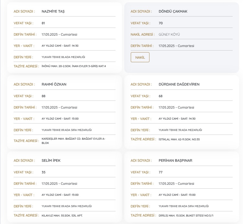Select the name DÜRDANE DAĞDEVİREN
Image resolution: width=243 pixels, height=224 pixels.
click(x=179, y=84)
